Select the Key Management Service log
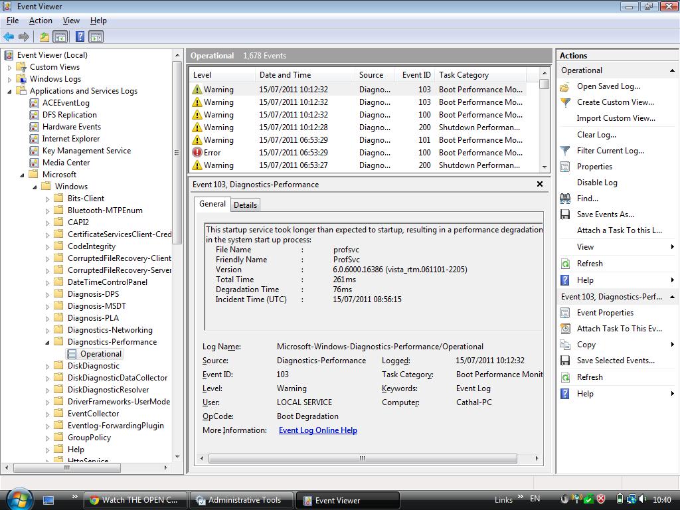 (x=86, y=151)
